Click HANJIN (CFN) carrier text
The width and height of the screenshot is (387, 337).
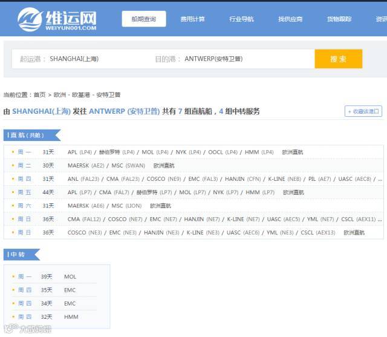click(243, 178)
